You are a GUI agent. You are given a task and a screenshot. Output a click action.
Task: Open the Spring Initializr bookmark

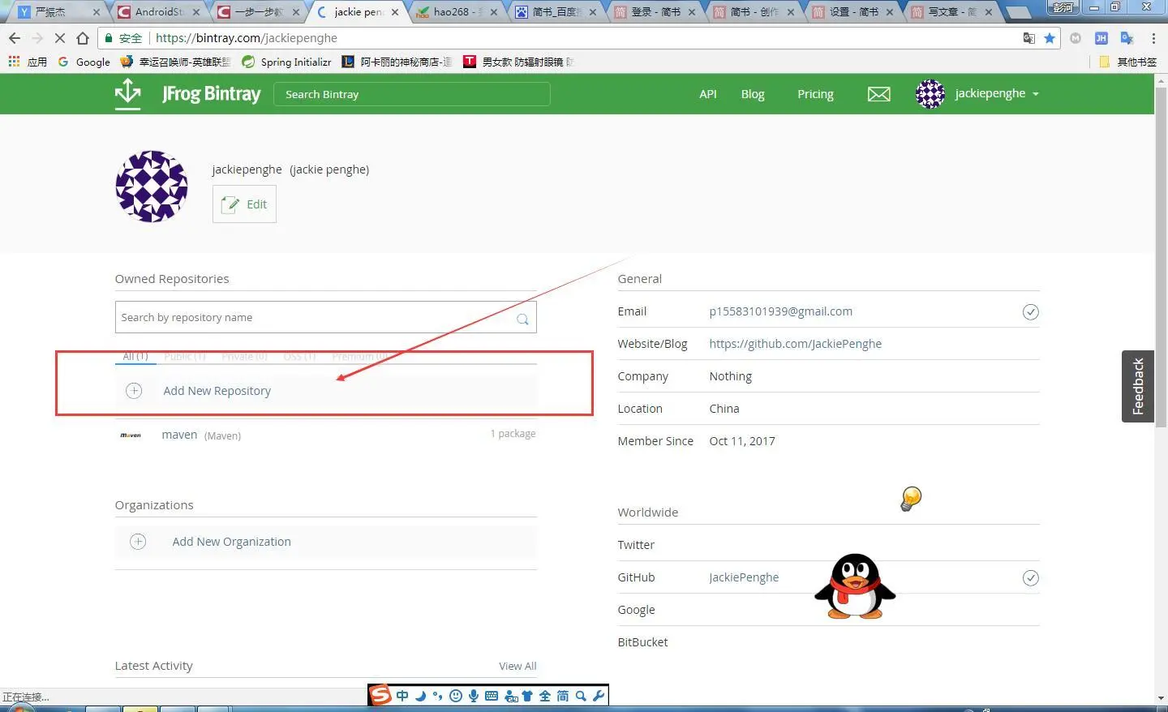point(287,62)
